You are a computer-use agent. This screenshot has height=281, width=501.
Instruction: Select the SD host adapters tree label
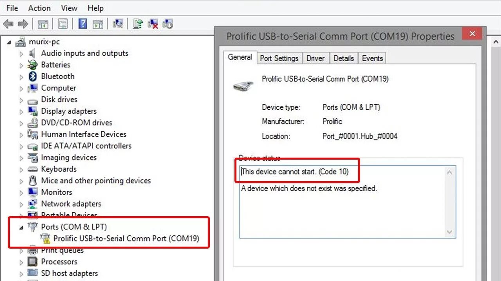[69, 273]
